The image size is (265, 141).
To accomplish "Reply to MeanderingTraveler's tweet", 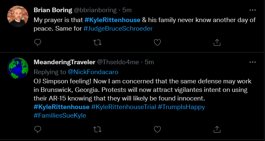I will tap(38, 129).
